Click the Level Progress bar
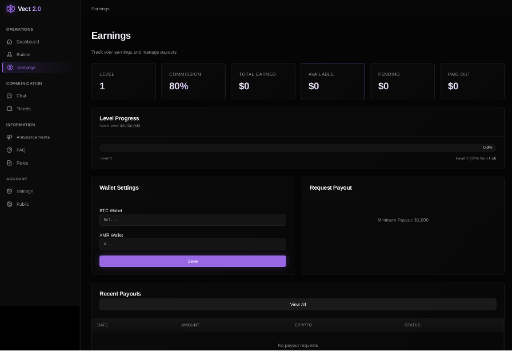 point(298,147)
